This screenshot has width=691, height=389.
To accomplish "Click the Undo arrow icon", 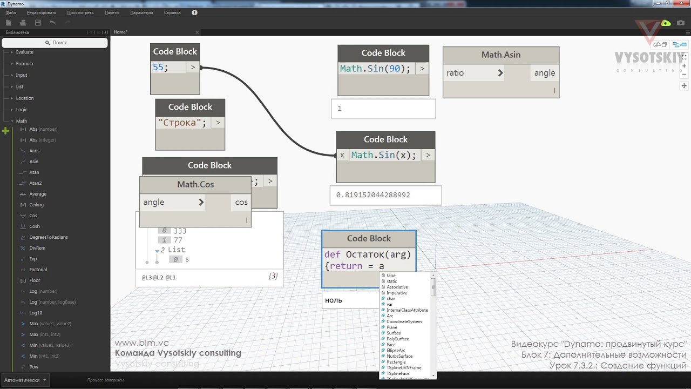I will (x=52, y=23).
